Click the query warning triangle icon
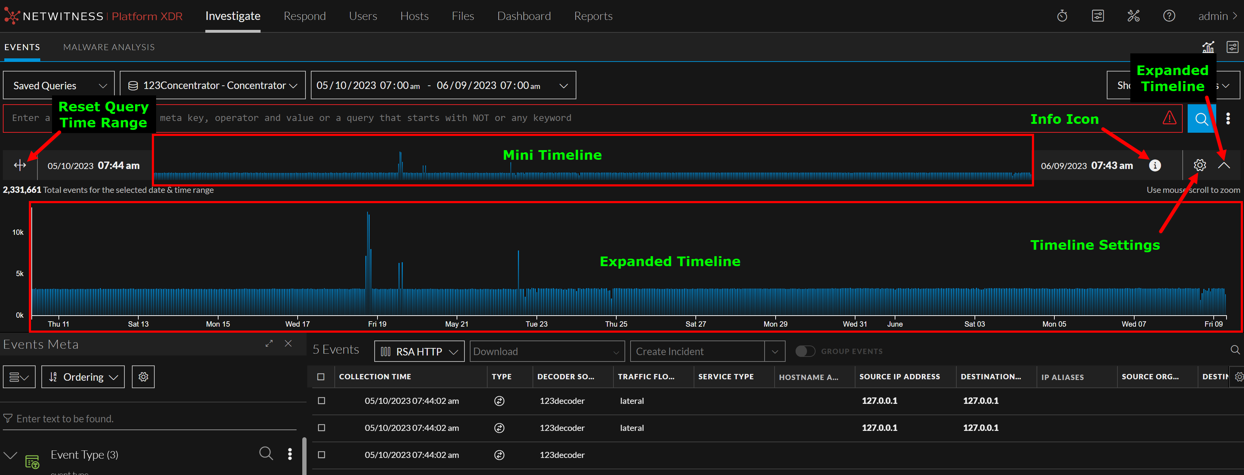The height and width of the screenshot is (475, 1244). click(1169, 118)
